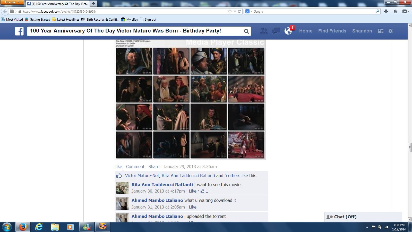Viewport: 412px width, 232px height.
Task: Open Windows Start button
Action: coord(7,227)
